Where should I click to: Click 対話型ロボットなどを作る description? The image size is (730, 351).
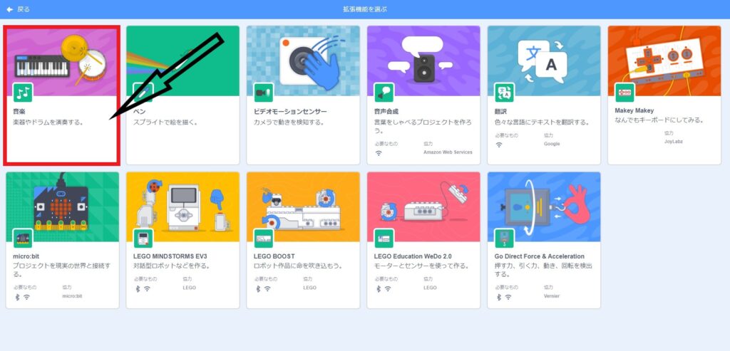point(171,266)
